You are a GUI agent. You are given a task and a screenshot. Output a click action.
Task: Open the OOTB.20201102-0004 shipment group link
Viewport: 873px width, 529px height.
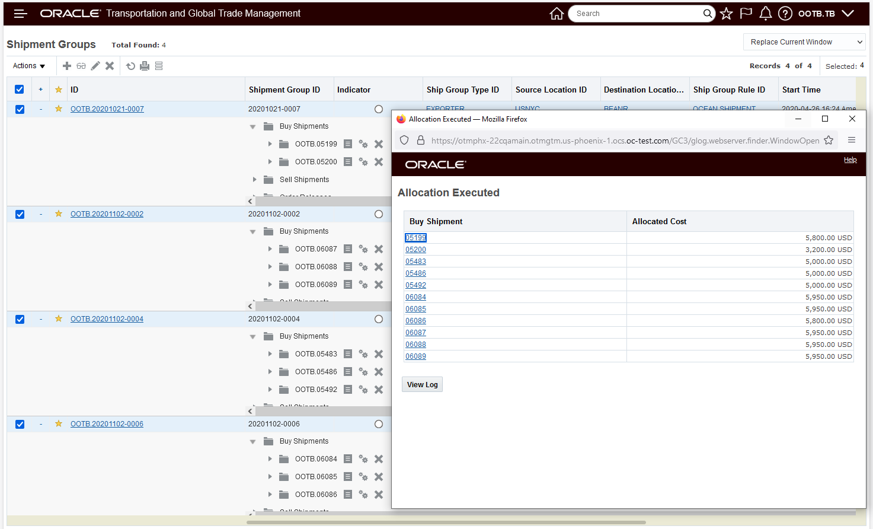coord(107,319)
